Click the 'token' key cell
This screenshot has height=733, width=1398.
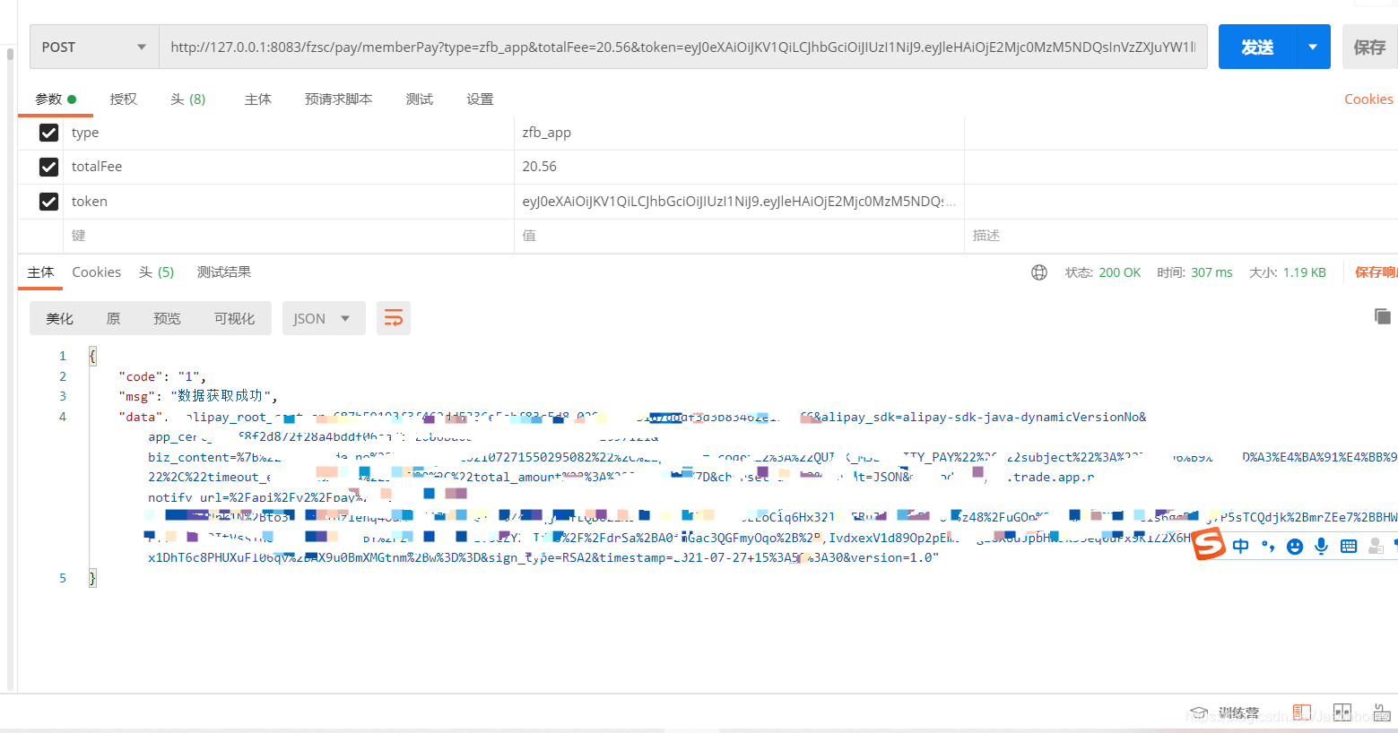pos(289,202)
